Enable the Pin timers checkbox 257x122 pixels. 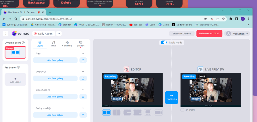tap(182, 110)
